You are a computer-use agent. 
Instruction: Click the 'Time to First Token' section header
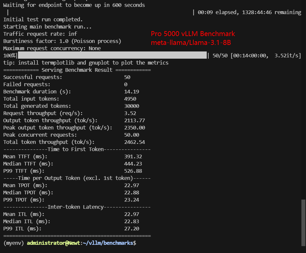point(77,149)
